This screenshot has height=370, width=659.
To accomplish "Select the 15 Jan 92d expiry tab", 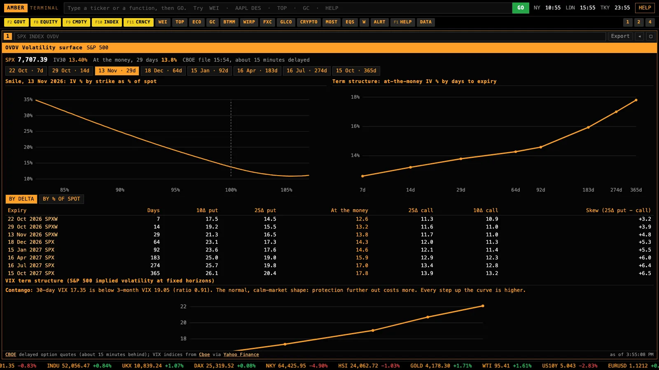I will [210, 71].
